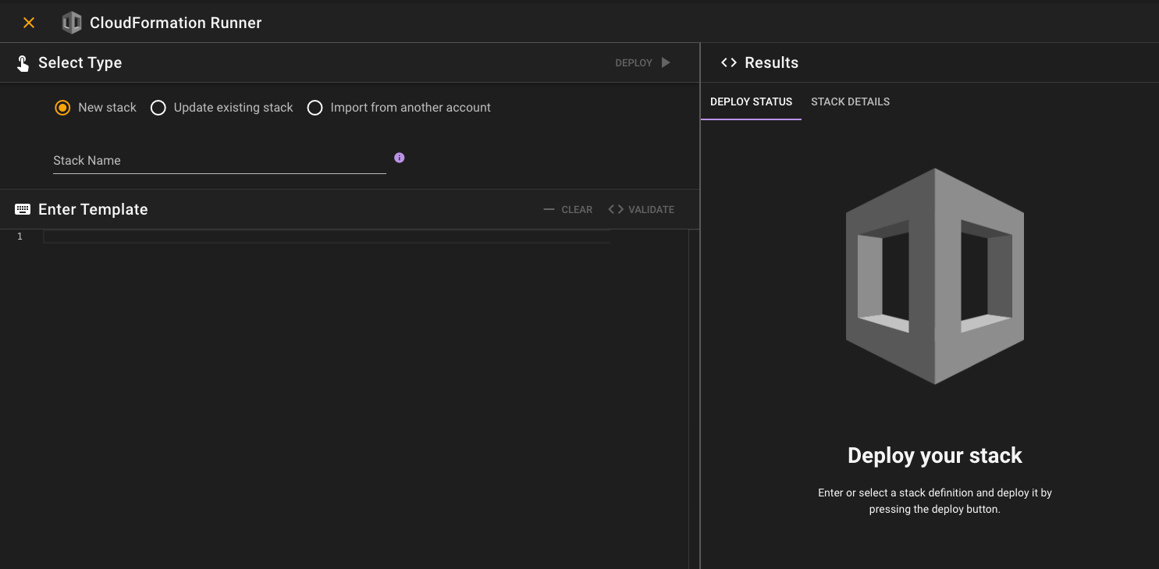The image size is (1159, 569).
Task: Click the 'Select Type' section heading
Action: pyautogui.click(x=80, y=62)
